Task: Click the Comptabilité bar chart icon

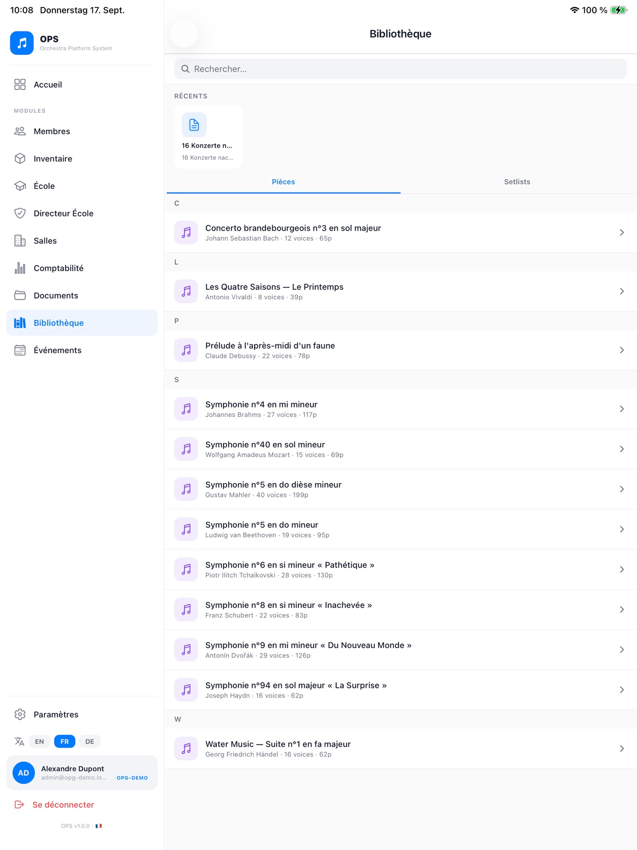Action: [20, 268]
